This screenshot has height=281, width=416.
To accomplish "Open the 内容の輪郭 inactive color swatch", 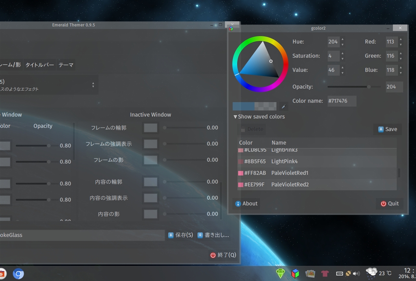I will tap(150, 182).
